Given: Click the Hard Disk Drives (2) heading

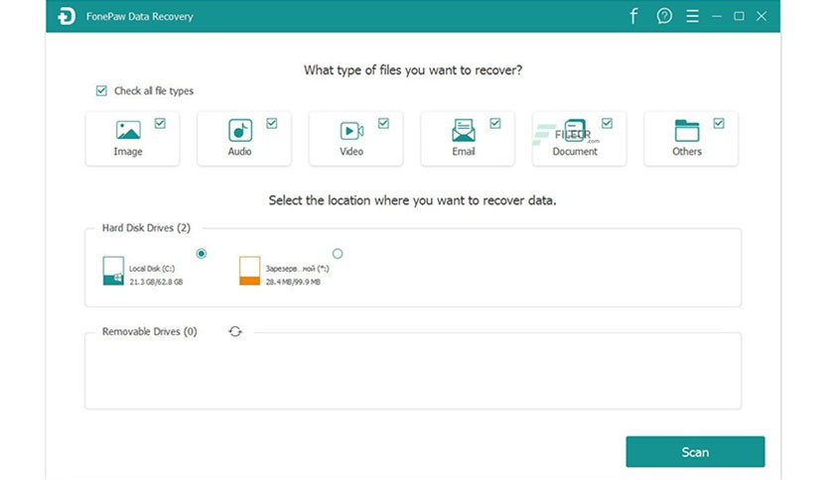Looking at the screenshot, I should 146,228.
